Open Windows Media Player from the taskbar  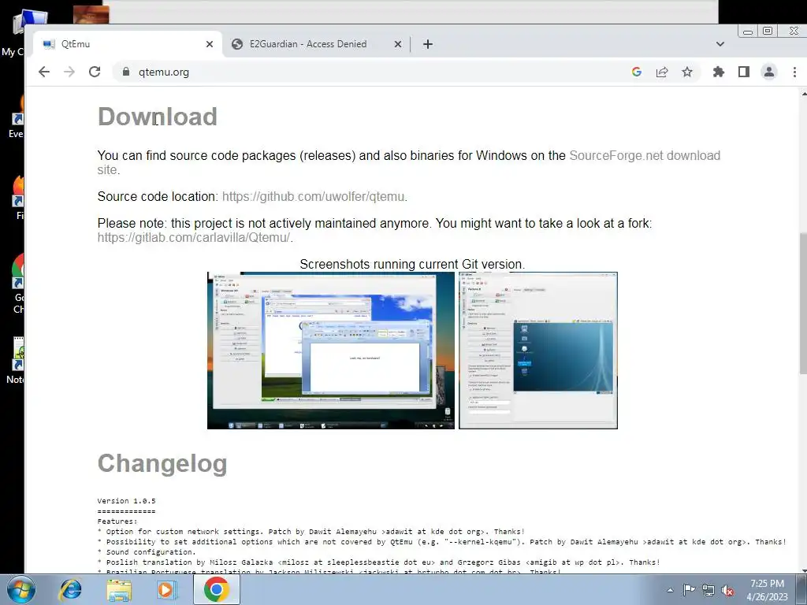pyautogui.click(x=167, y=589)
